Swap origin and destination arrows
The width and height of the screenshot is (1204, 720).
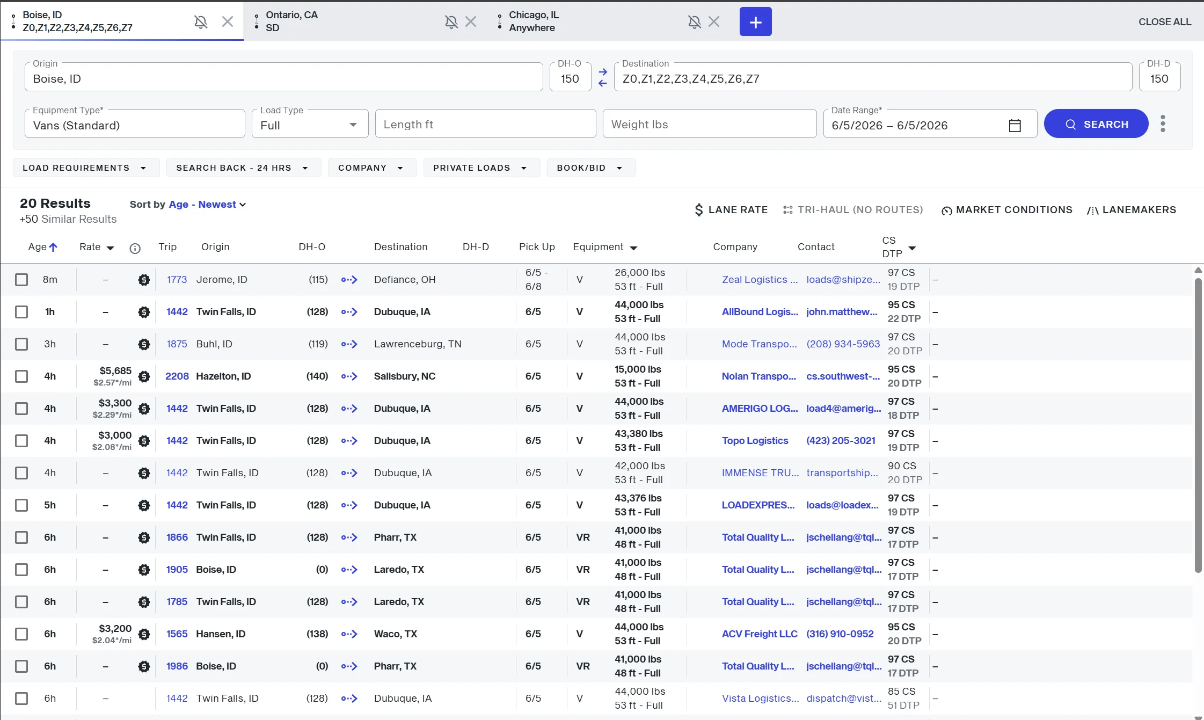point(603,77)
